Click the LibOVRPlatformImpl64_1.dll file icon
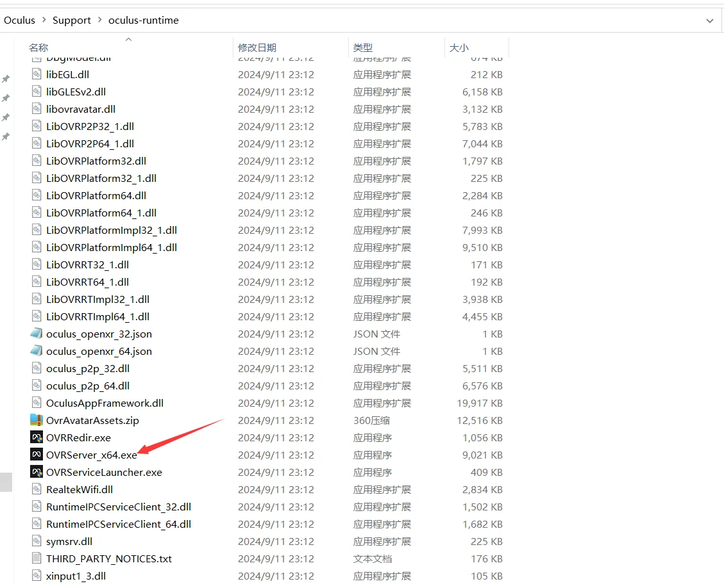The height and width of the screenshot is (586, 724). tap(37, 247)
